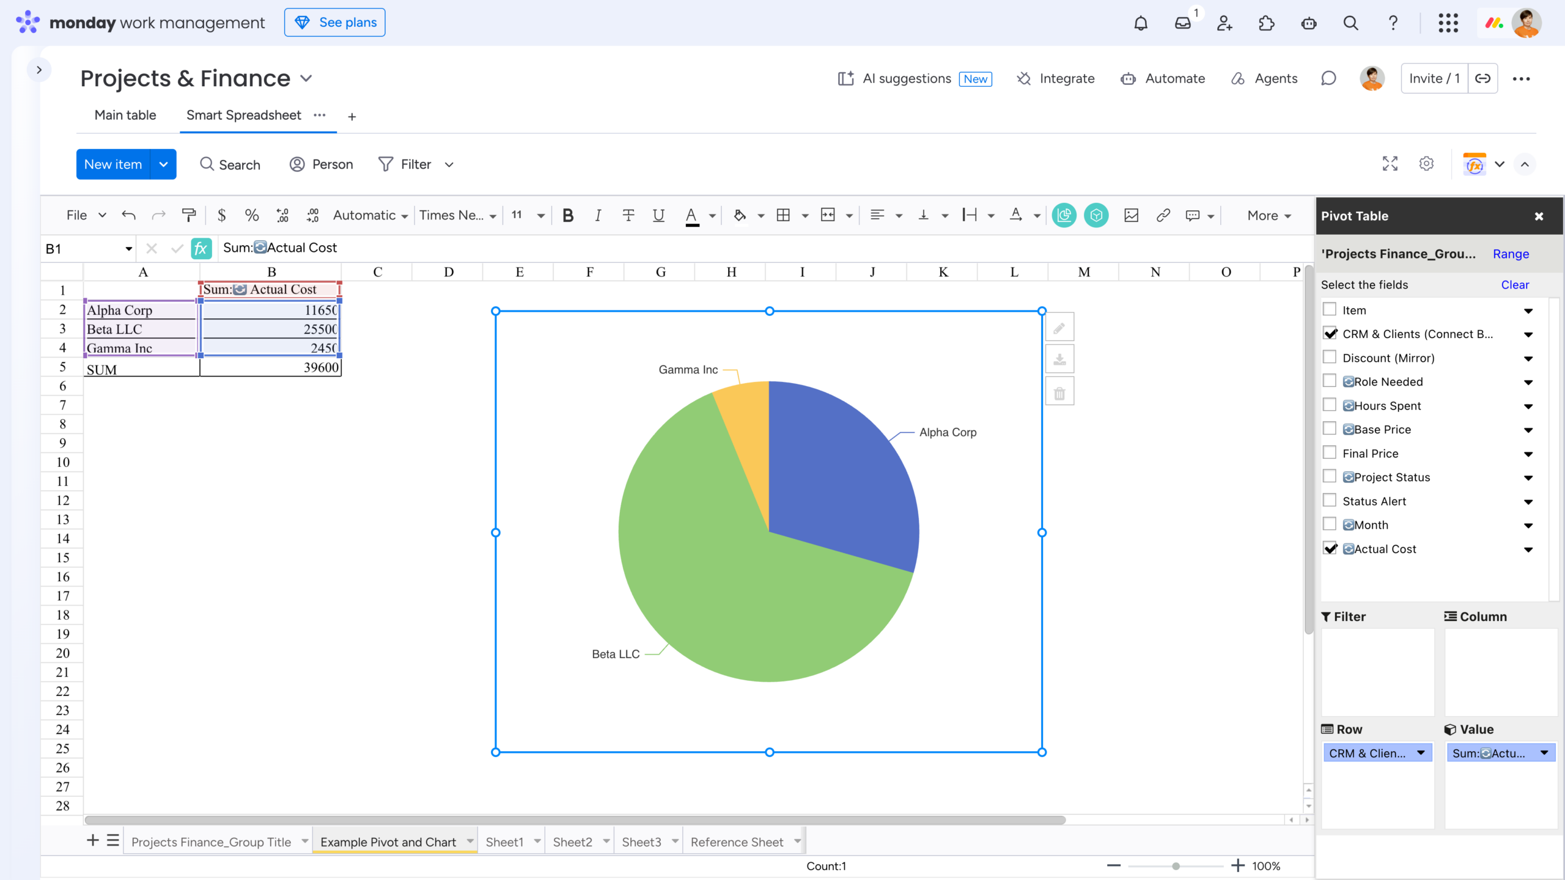This screenshot has width=1565, height=880.
Task: Click the New item button
Action: 113,164
